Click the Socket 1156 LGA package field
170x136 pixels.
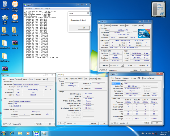(123, 35)
